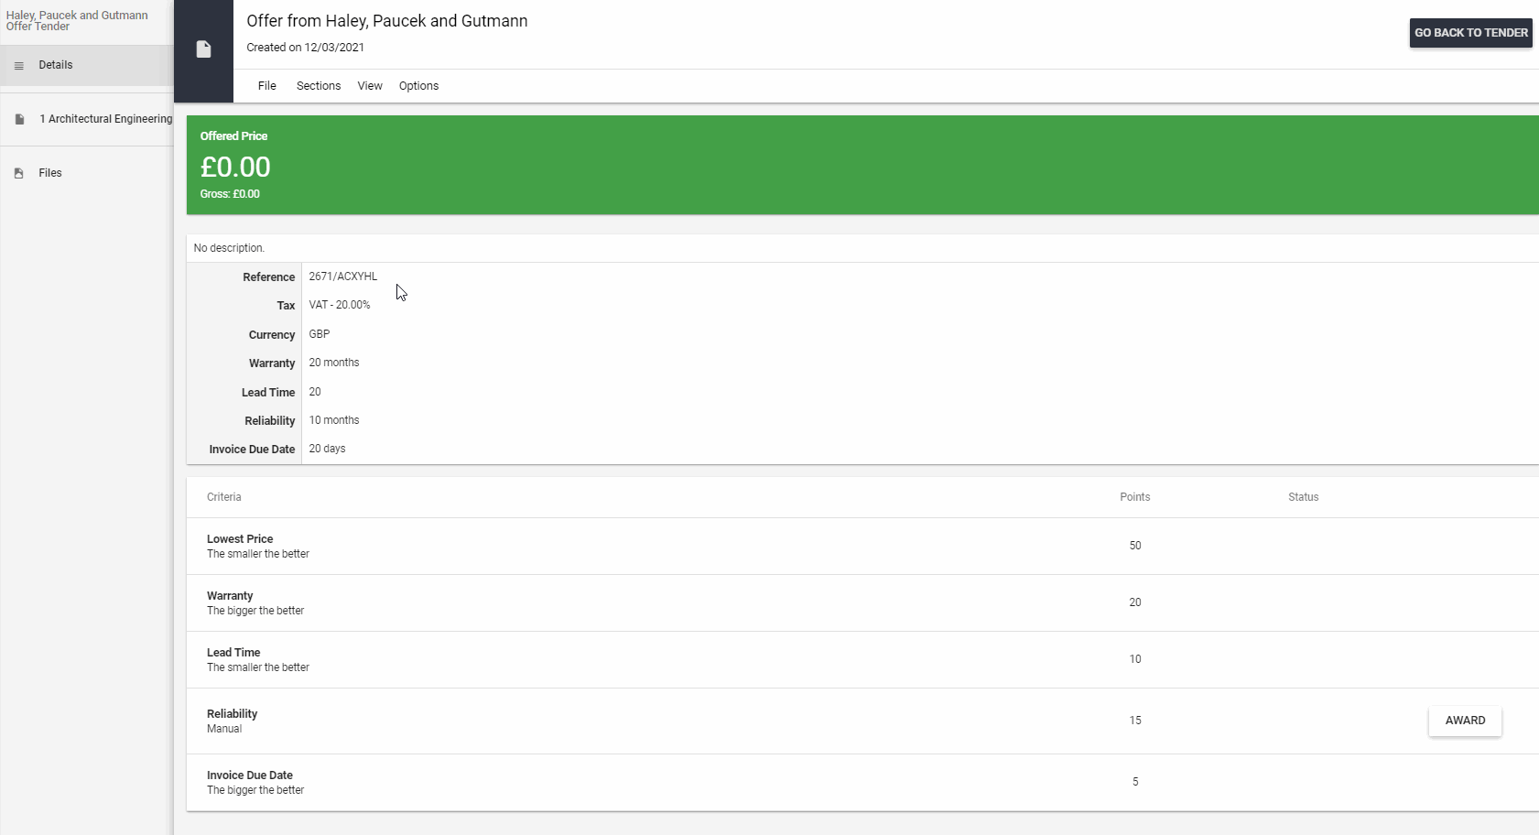The image size is (1539, 835).
Task: Click the reference value 2671/ACXYHL
Action: (x=342, y=277)
